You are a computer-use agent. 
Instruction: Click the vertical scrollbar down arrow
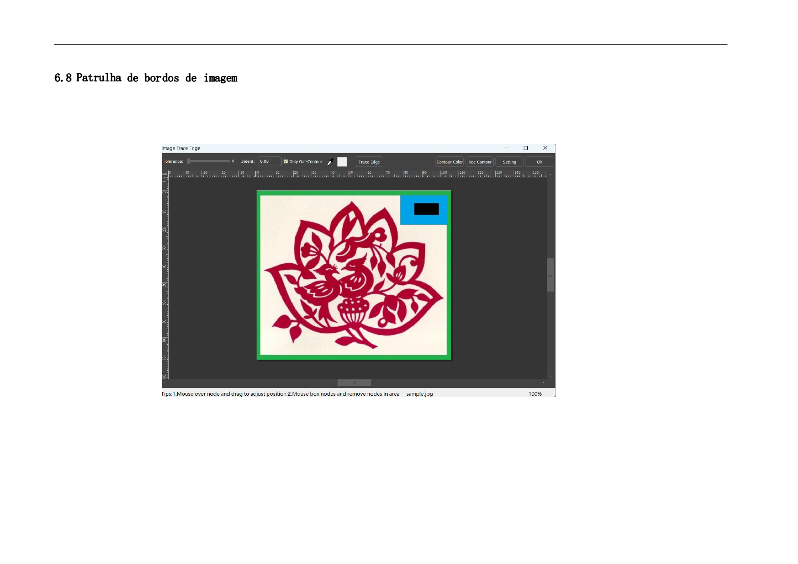(550, 376)
